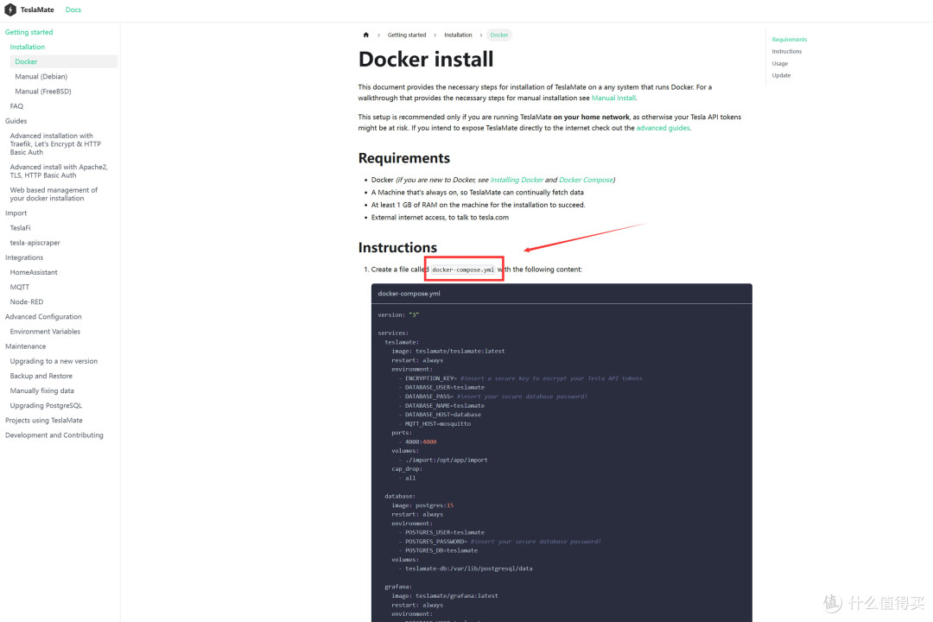Select Manual (Debian) in the sidebar
This screenshot has height=622, width=933.
coord(40,76)
